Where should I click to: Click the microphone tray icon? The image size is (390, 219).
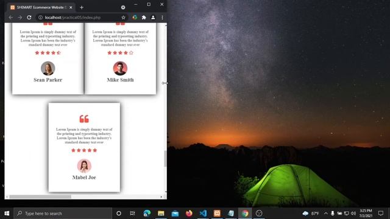pos(333,214)
